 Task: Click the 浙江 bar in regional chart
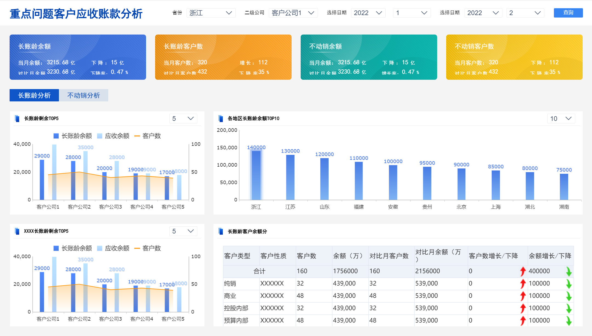(256, 175)
